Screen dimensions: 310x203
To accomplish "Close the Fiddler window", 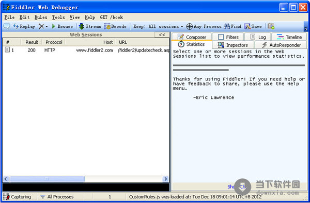I will point(303,8).
